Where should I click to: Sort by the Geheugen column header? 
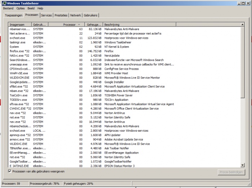coord(94,25)
